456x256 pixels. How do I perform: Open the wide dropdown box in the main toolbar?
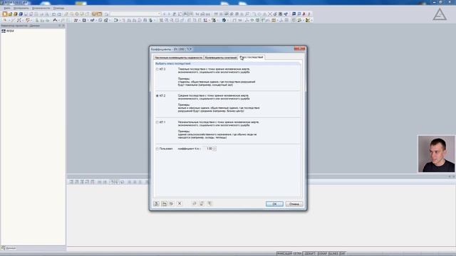[x=135, y=14]
